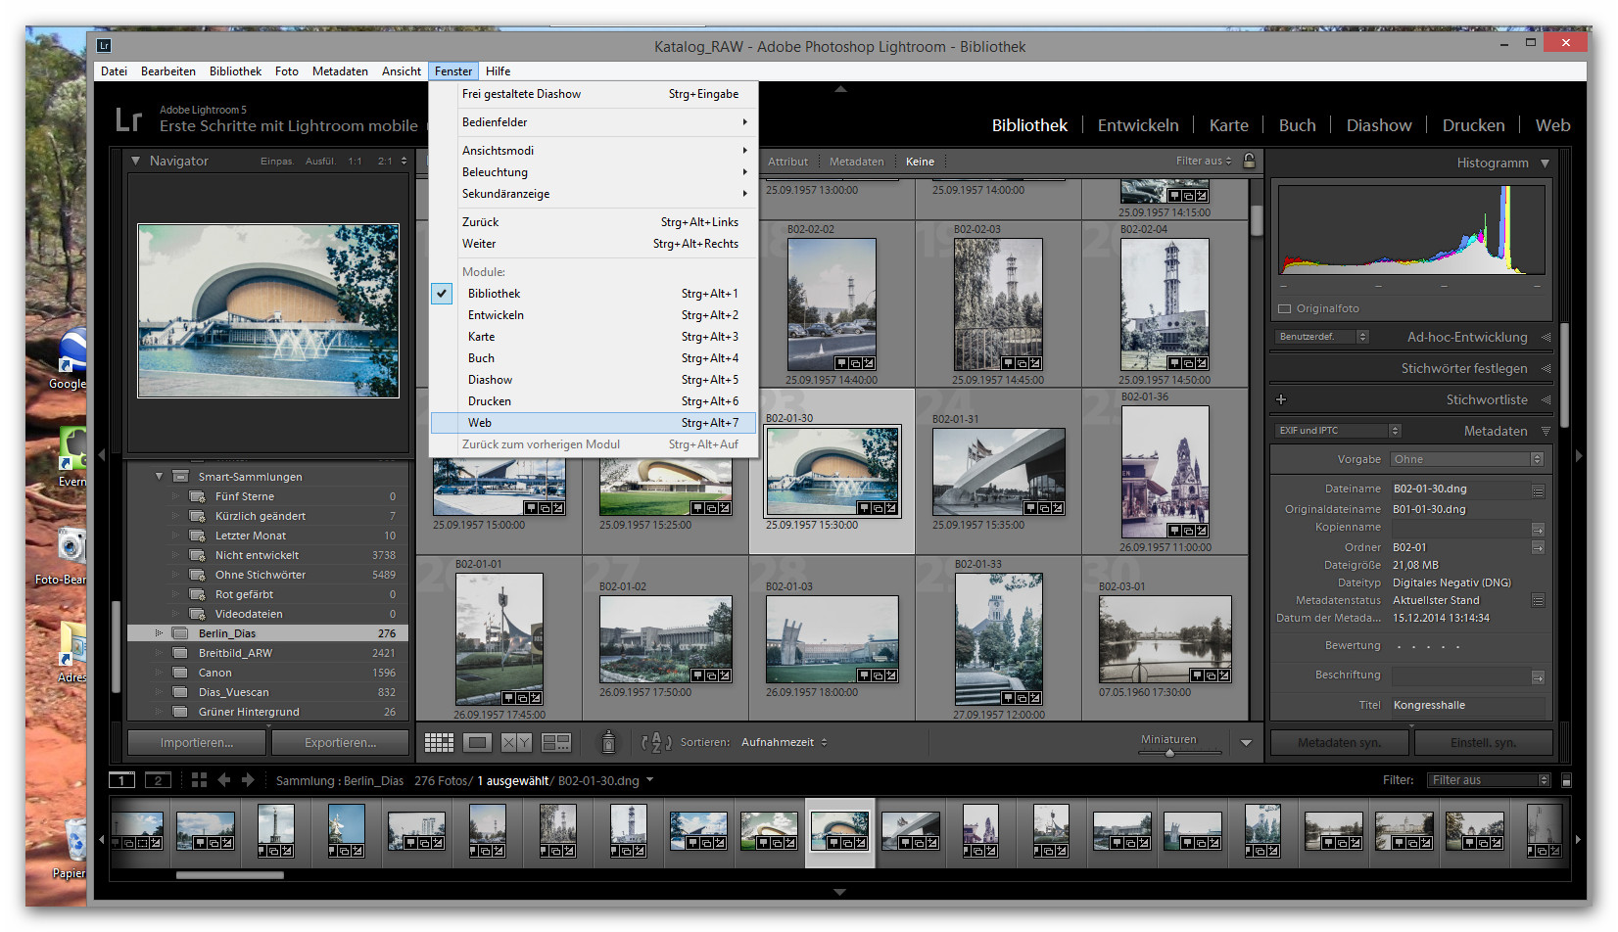Viewport: 1618px width, 932px height.
Task: Select the Canon collection row
Action: click(267, 673)
